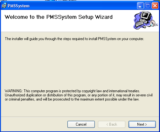
Task: Click the word WARNING in copyright notice
Action: (x=13, y=91)
